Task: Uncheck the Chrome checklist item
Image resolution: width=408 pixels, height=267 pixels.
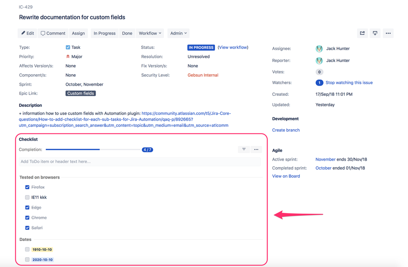Action: pyautogui.click(x=27, y=218)
